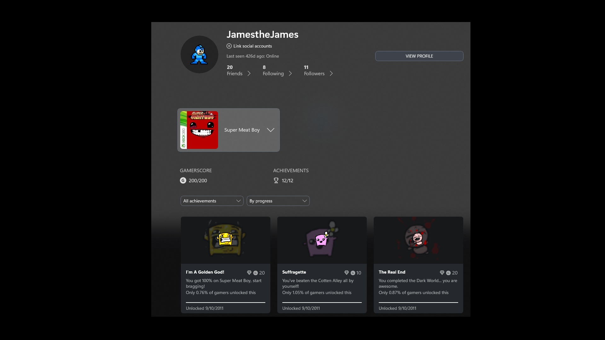This screenshot has height=340, width=605.
Task: Click the plus icon for linking social accounts
Action: click(x=229, y=46)
